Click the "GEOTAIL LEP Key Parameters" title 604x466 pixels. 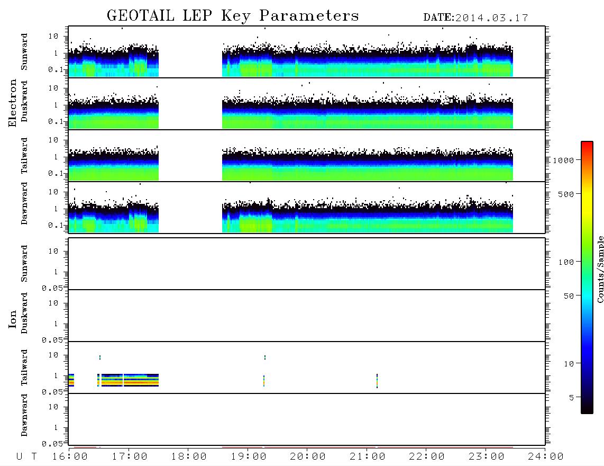click(233, 16)
